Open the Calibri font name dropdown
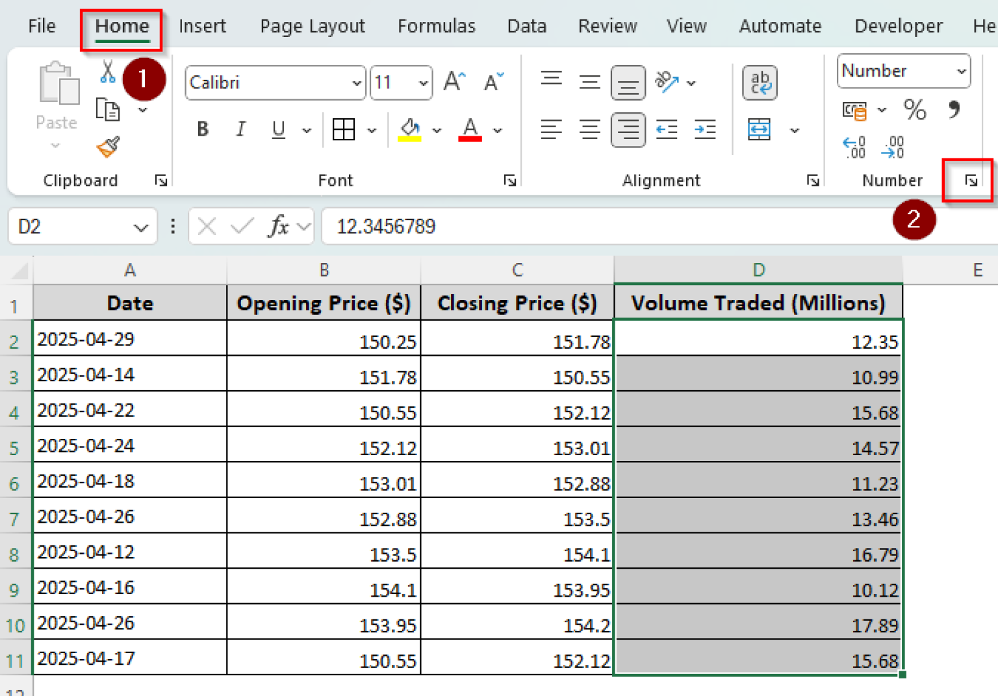 pos(356,82)
